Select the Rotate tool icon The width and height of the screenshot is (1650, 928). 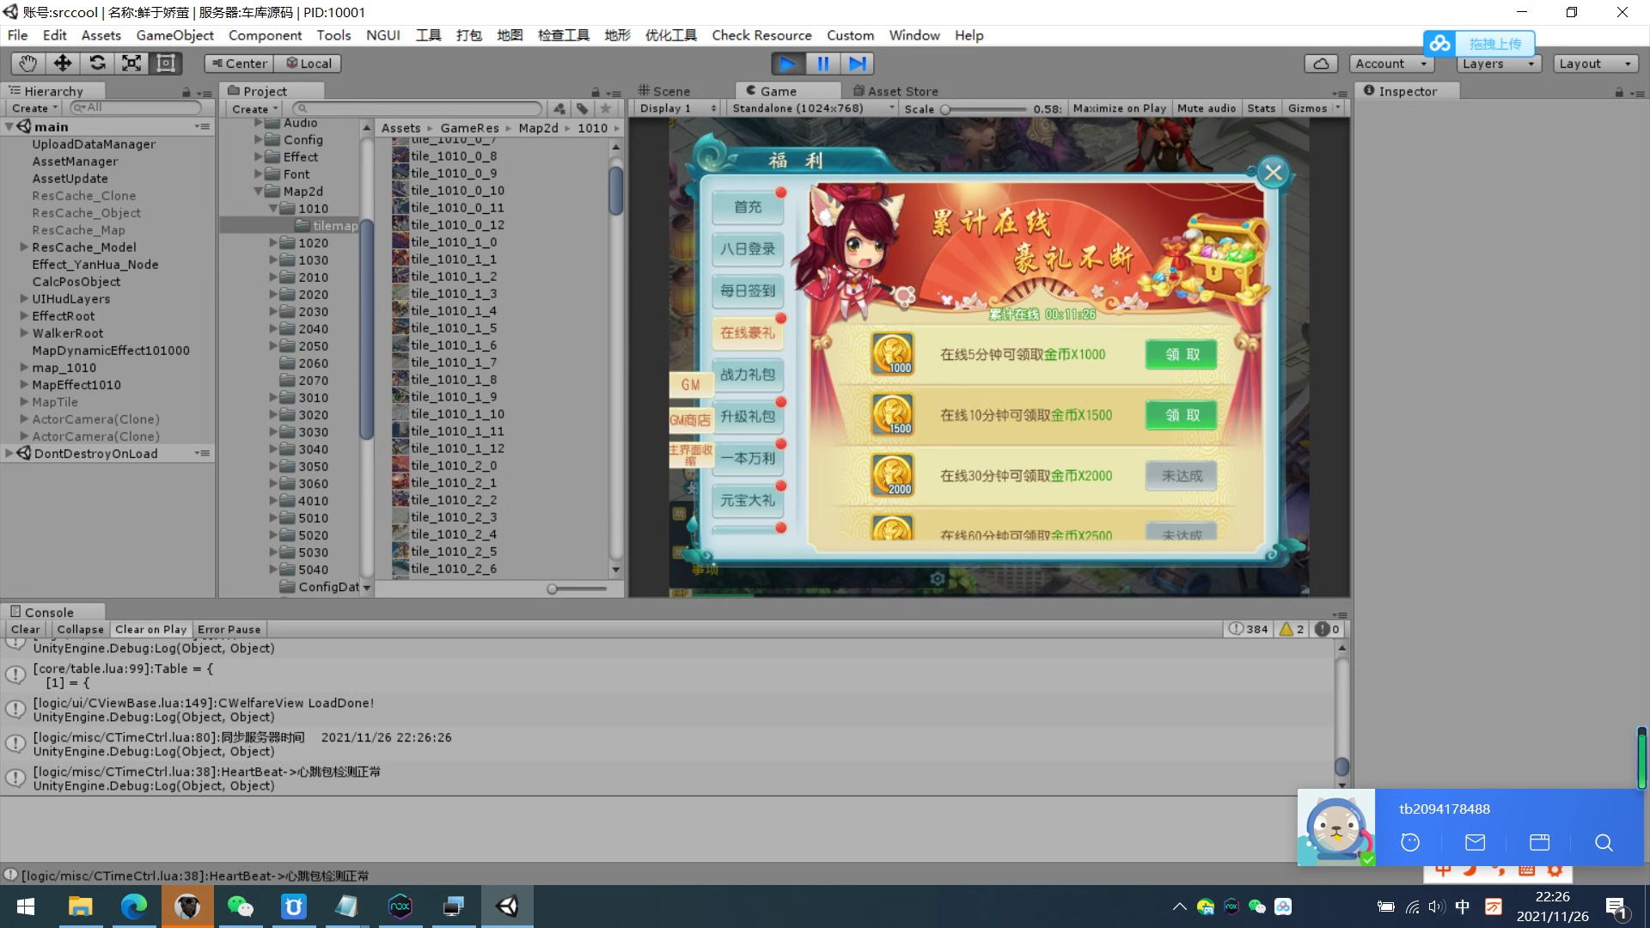97,64
